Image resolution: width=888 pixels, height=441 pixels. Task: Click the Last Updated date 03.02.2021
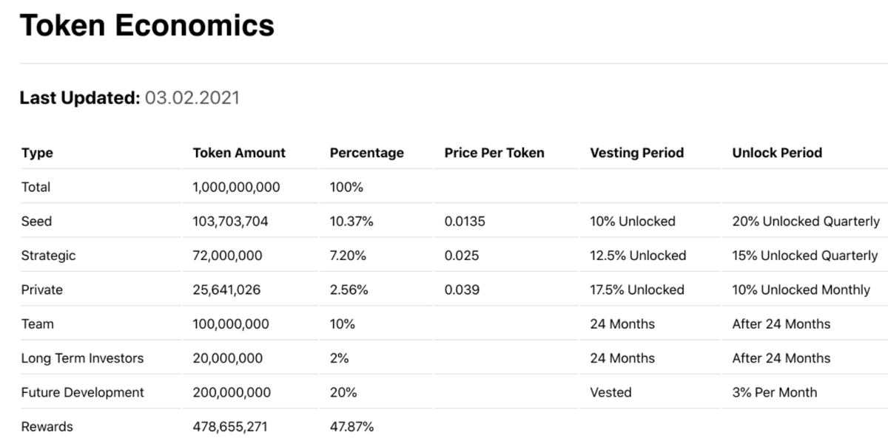192,98
